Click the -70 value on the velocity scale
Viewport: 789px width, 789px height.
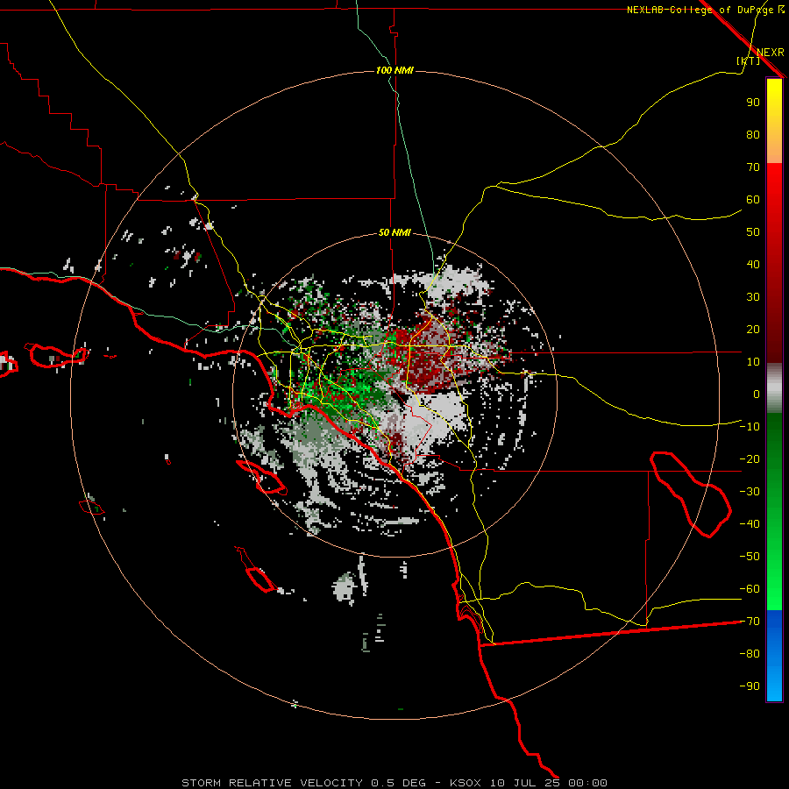pyautogui.click(x=750, y=622)
